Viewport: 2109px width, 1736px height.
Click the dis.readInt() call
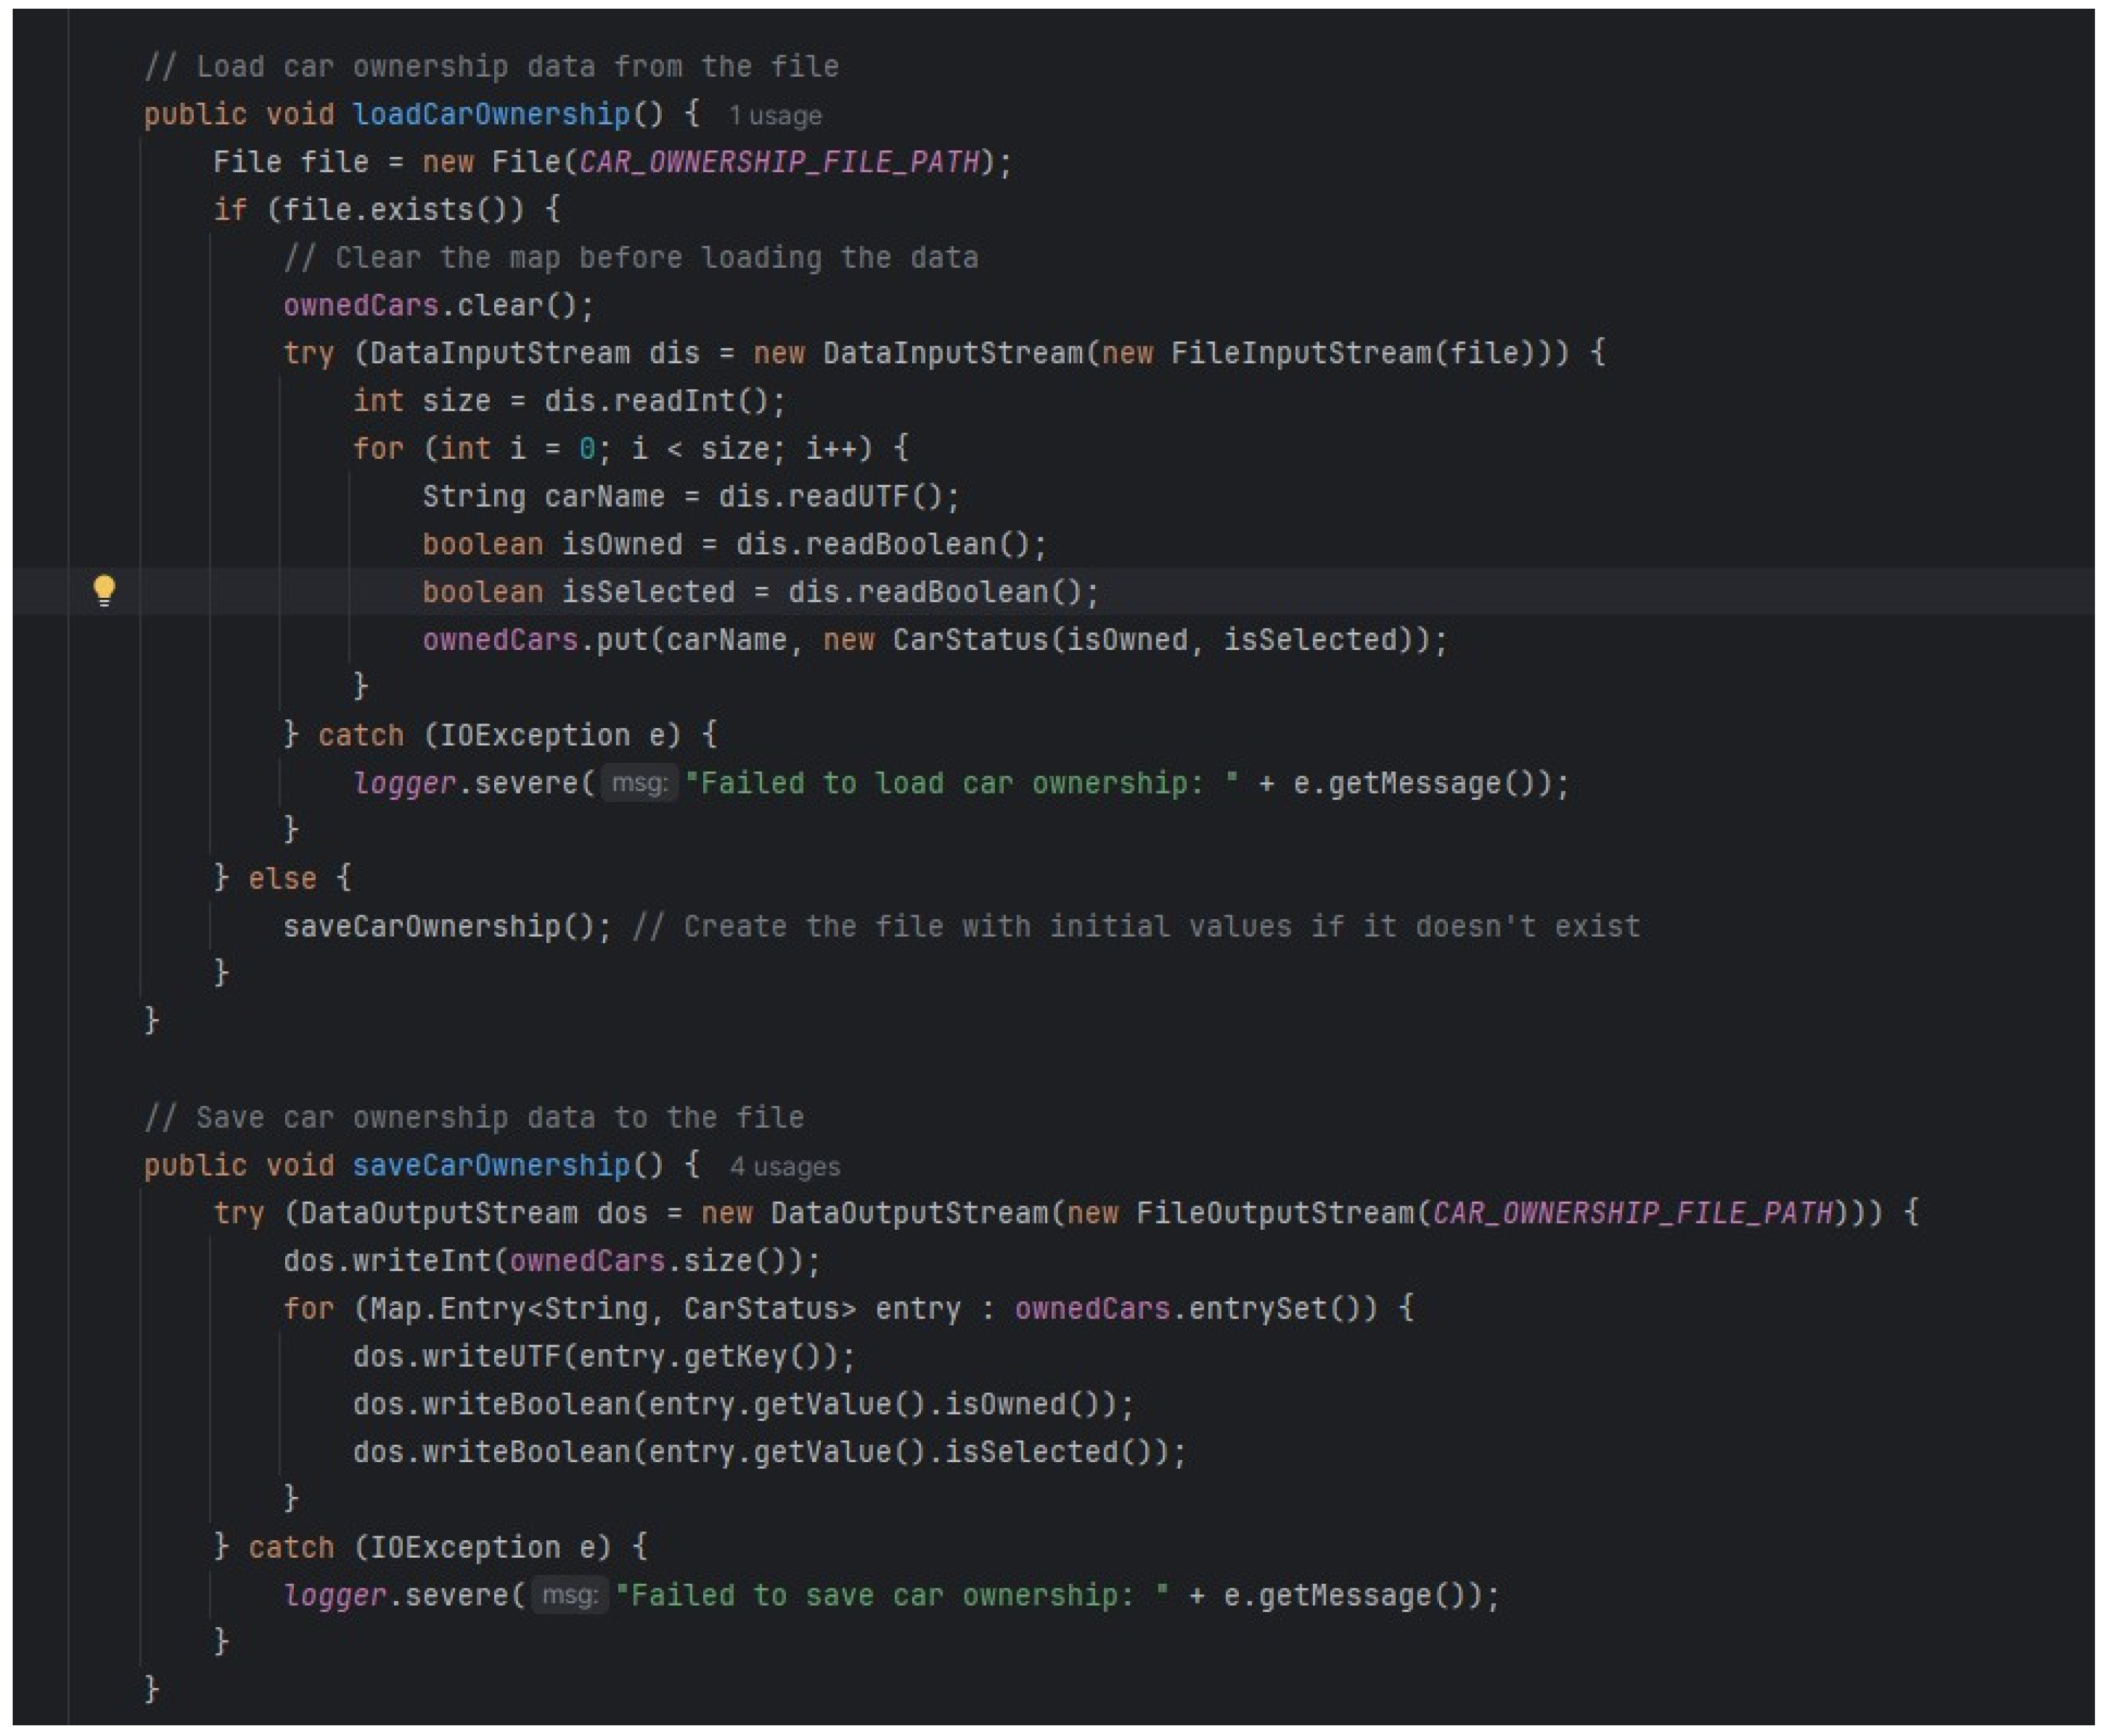point(656,401)
